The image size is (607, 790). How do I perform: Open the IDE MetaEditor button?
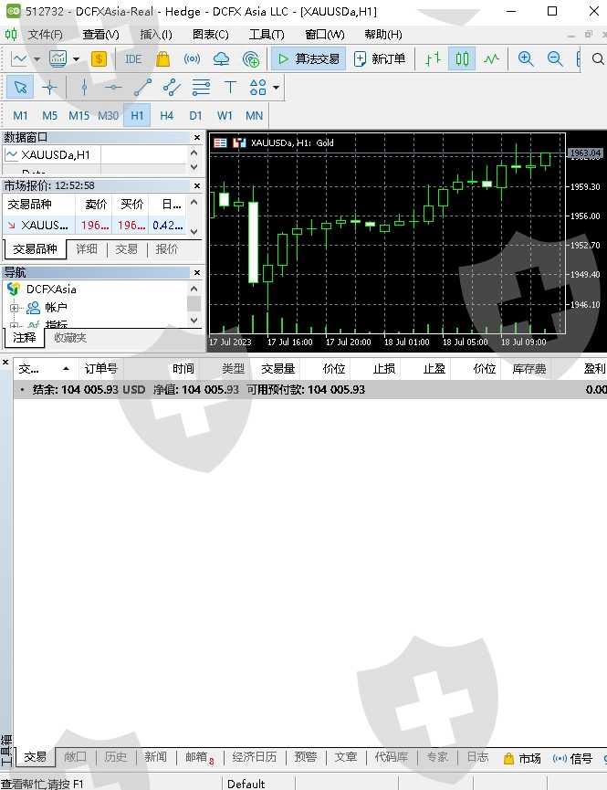pyautogui.click(x=133, y=58)
